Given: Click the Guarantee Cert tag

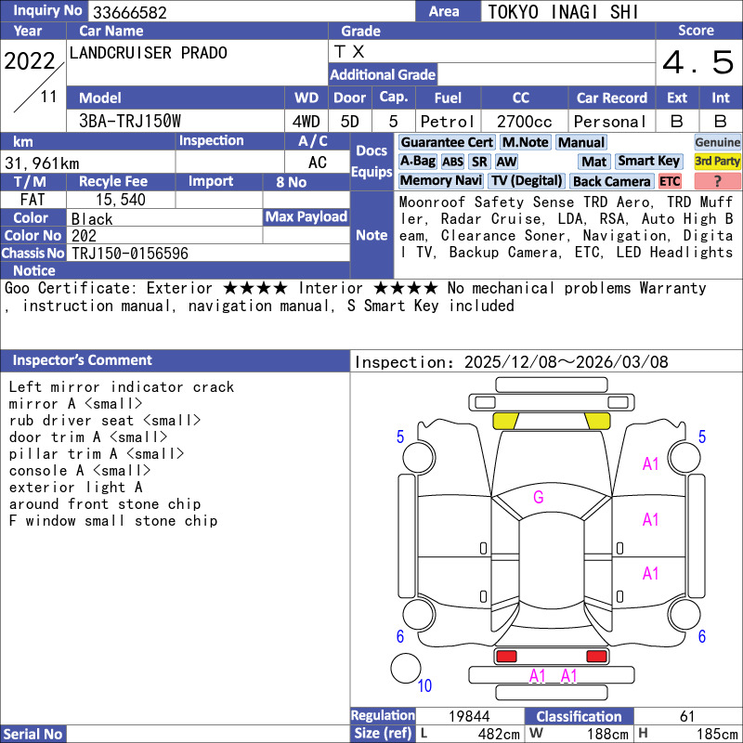Looking at the screenshot, I should 447,142.
